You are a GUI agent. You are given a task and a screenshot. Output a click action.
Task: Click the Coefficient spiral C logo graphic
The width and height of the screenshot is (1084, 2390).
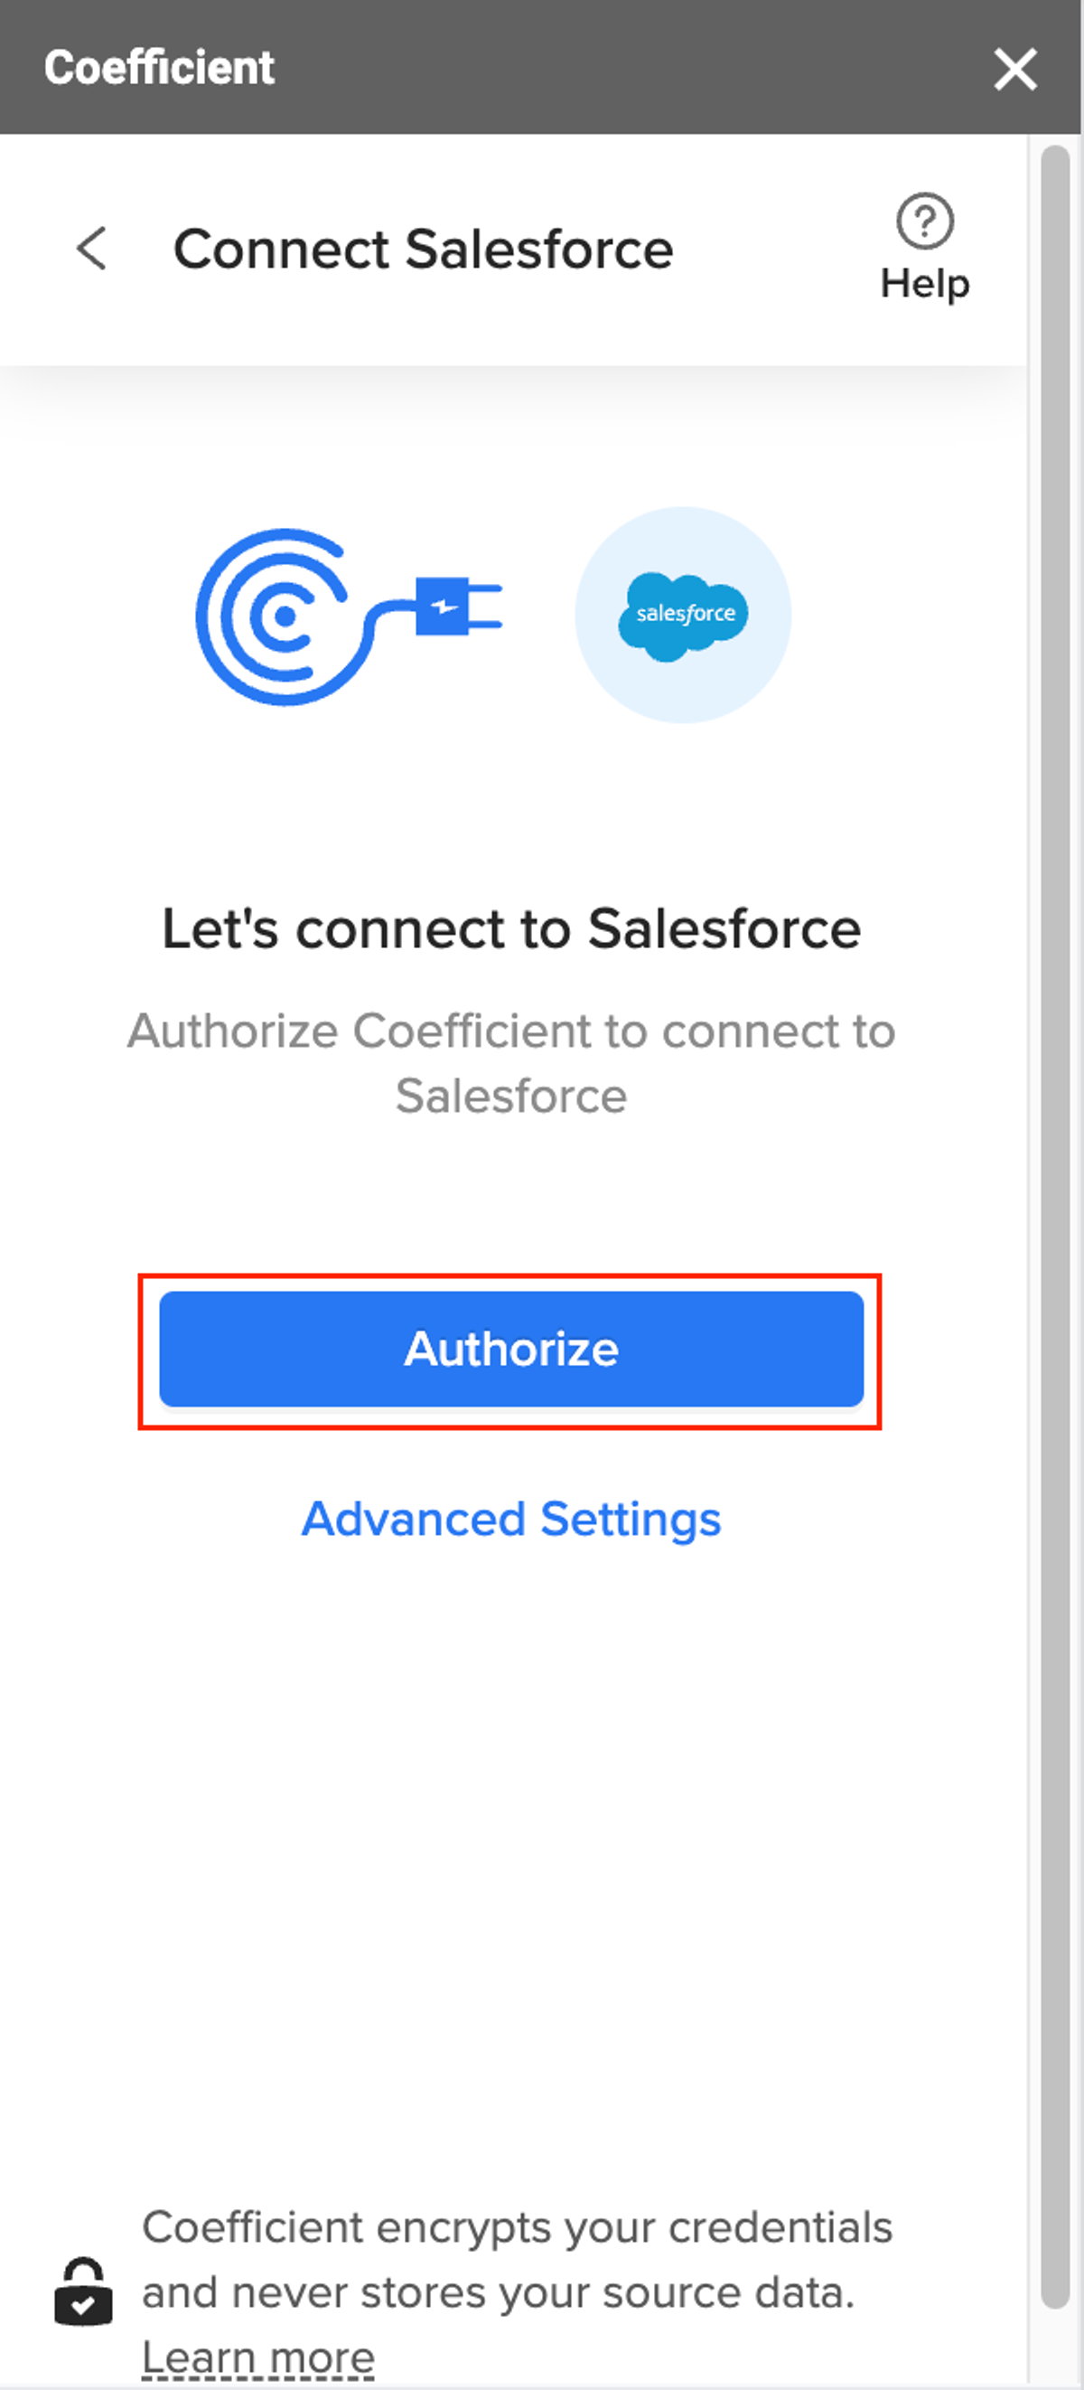[278, 617]
